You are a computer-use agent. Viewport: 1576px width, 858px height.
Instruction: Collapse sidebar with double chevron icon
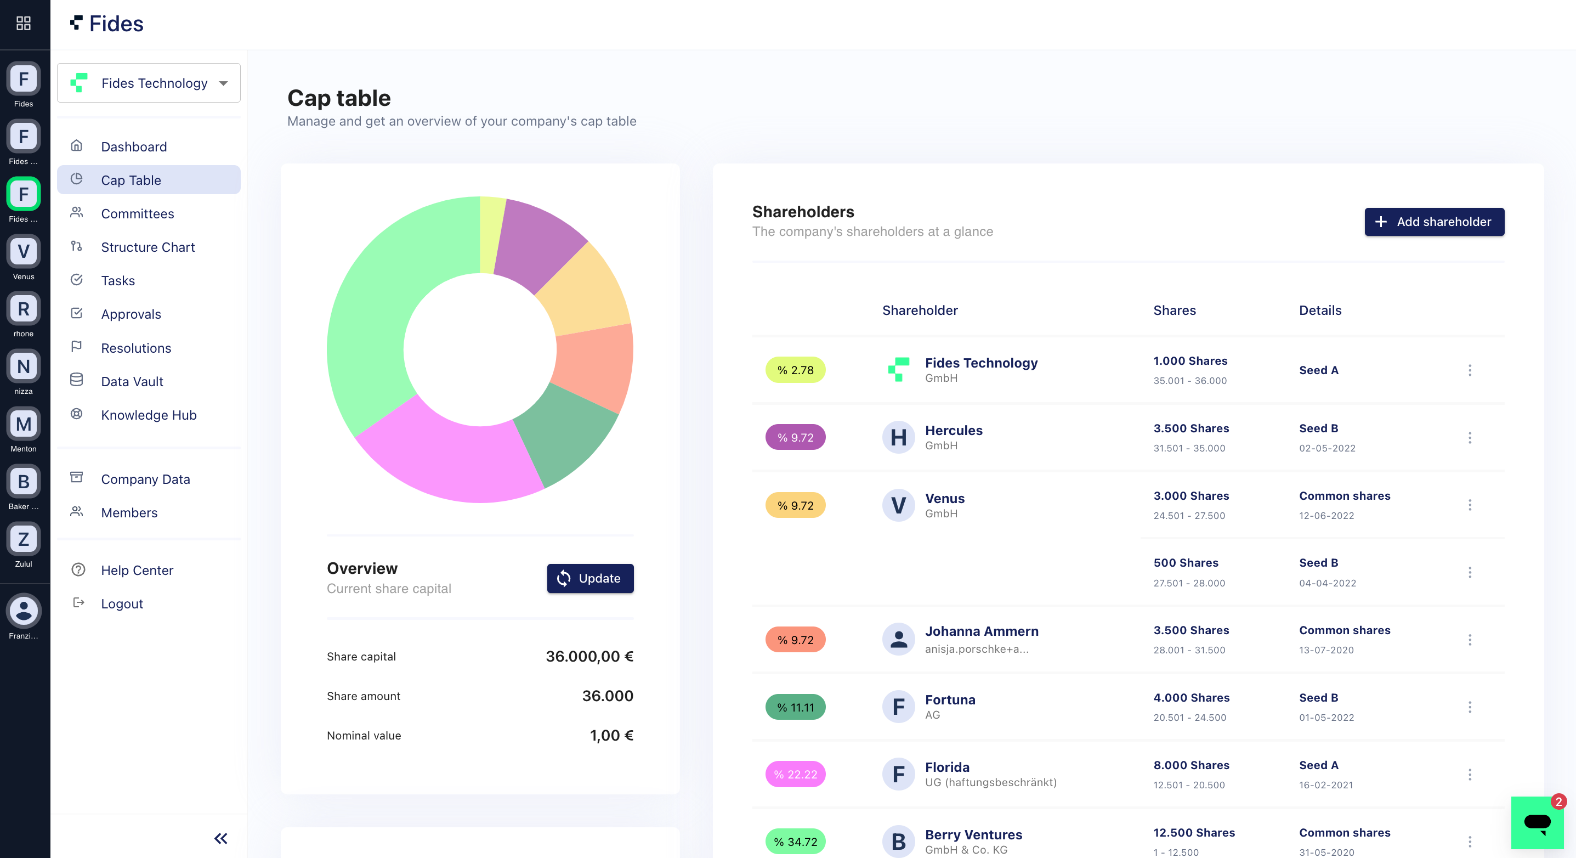point(221,838)
